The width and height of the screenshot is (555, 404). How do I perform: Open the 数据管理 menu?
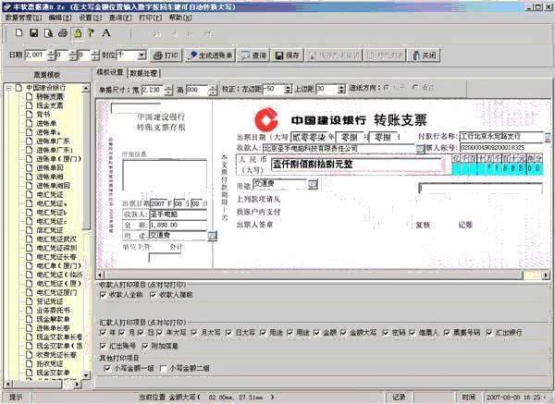[23, 18]
